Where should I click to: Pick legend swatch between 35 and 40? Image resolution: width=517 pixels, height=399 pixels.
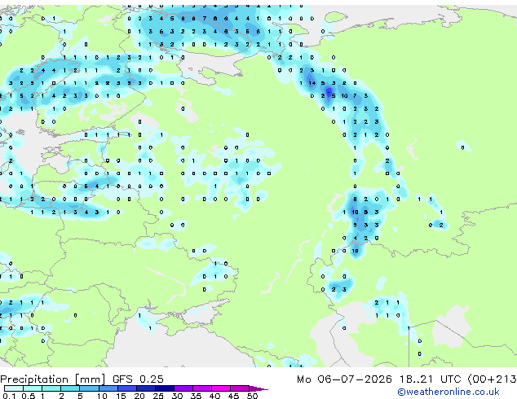point(202,388)
